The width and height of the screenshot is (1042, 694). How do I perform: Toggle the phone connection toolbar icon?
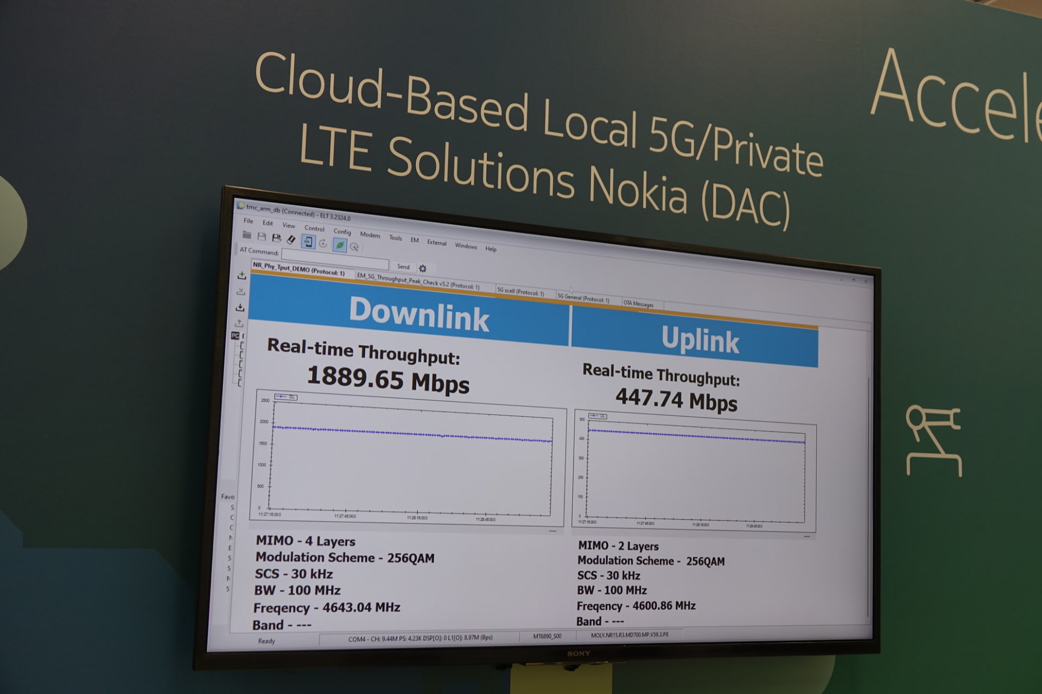(308, 242)
